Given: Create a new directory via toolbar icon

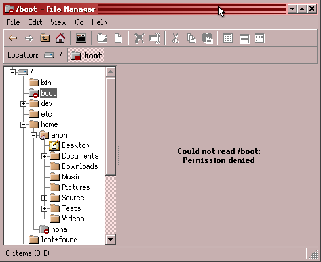Looking at the screenshot, I should click(x=102, y=39).
